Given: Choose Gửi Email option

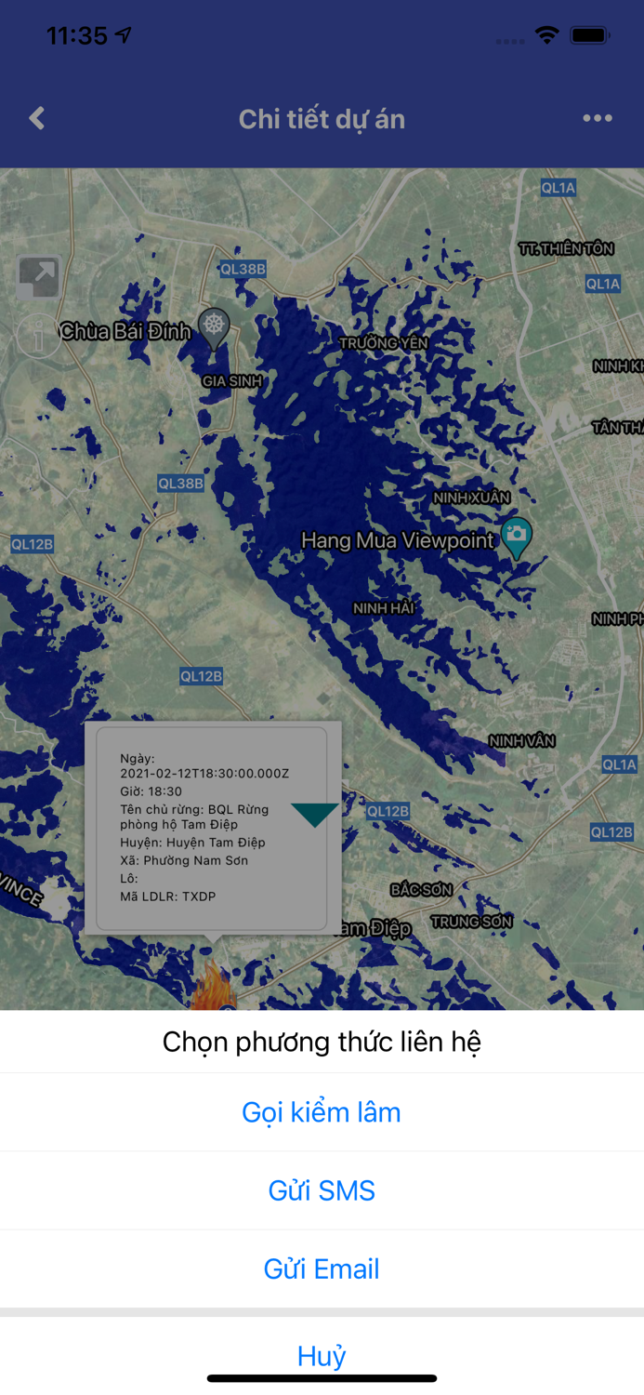Looking at the screenshot, I should [322, 1269].
